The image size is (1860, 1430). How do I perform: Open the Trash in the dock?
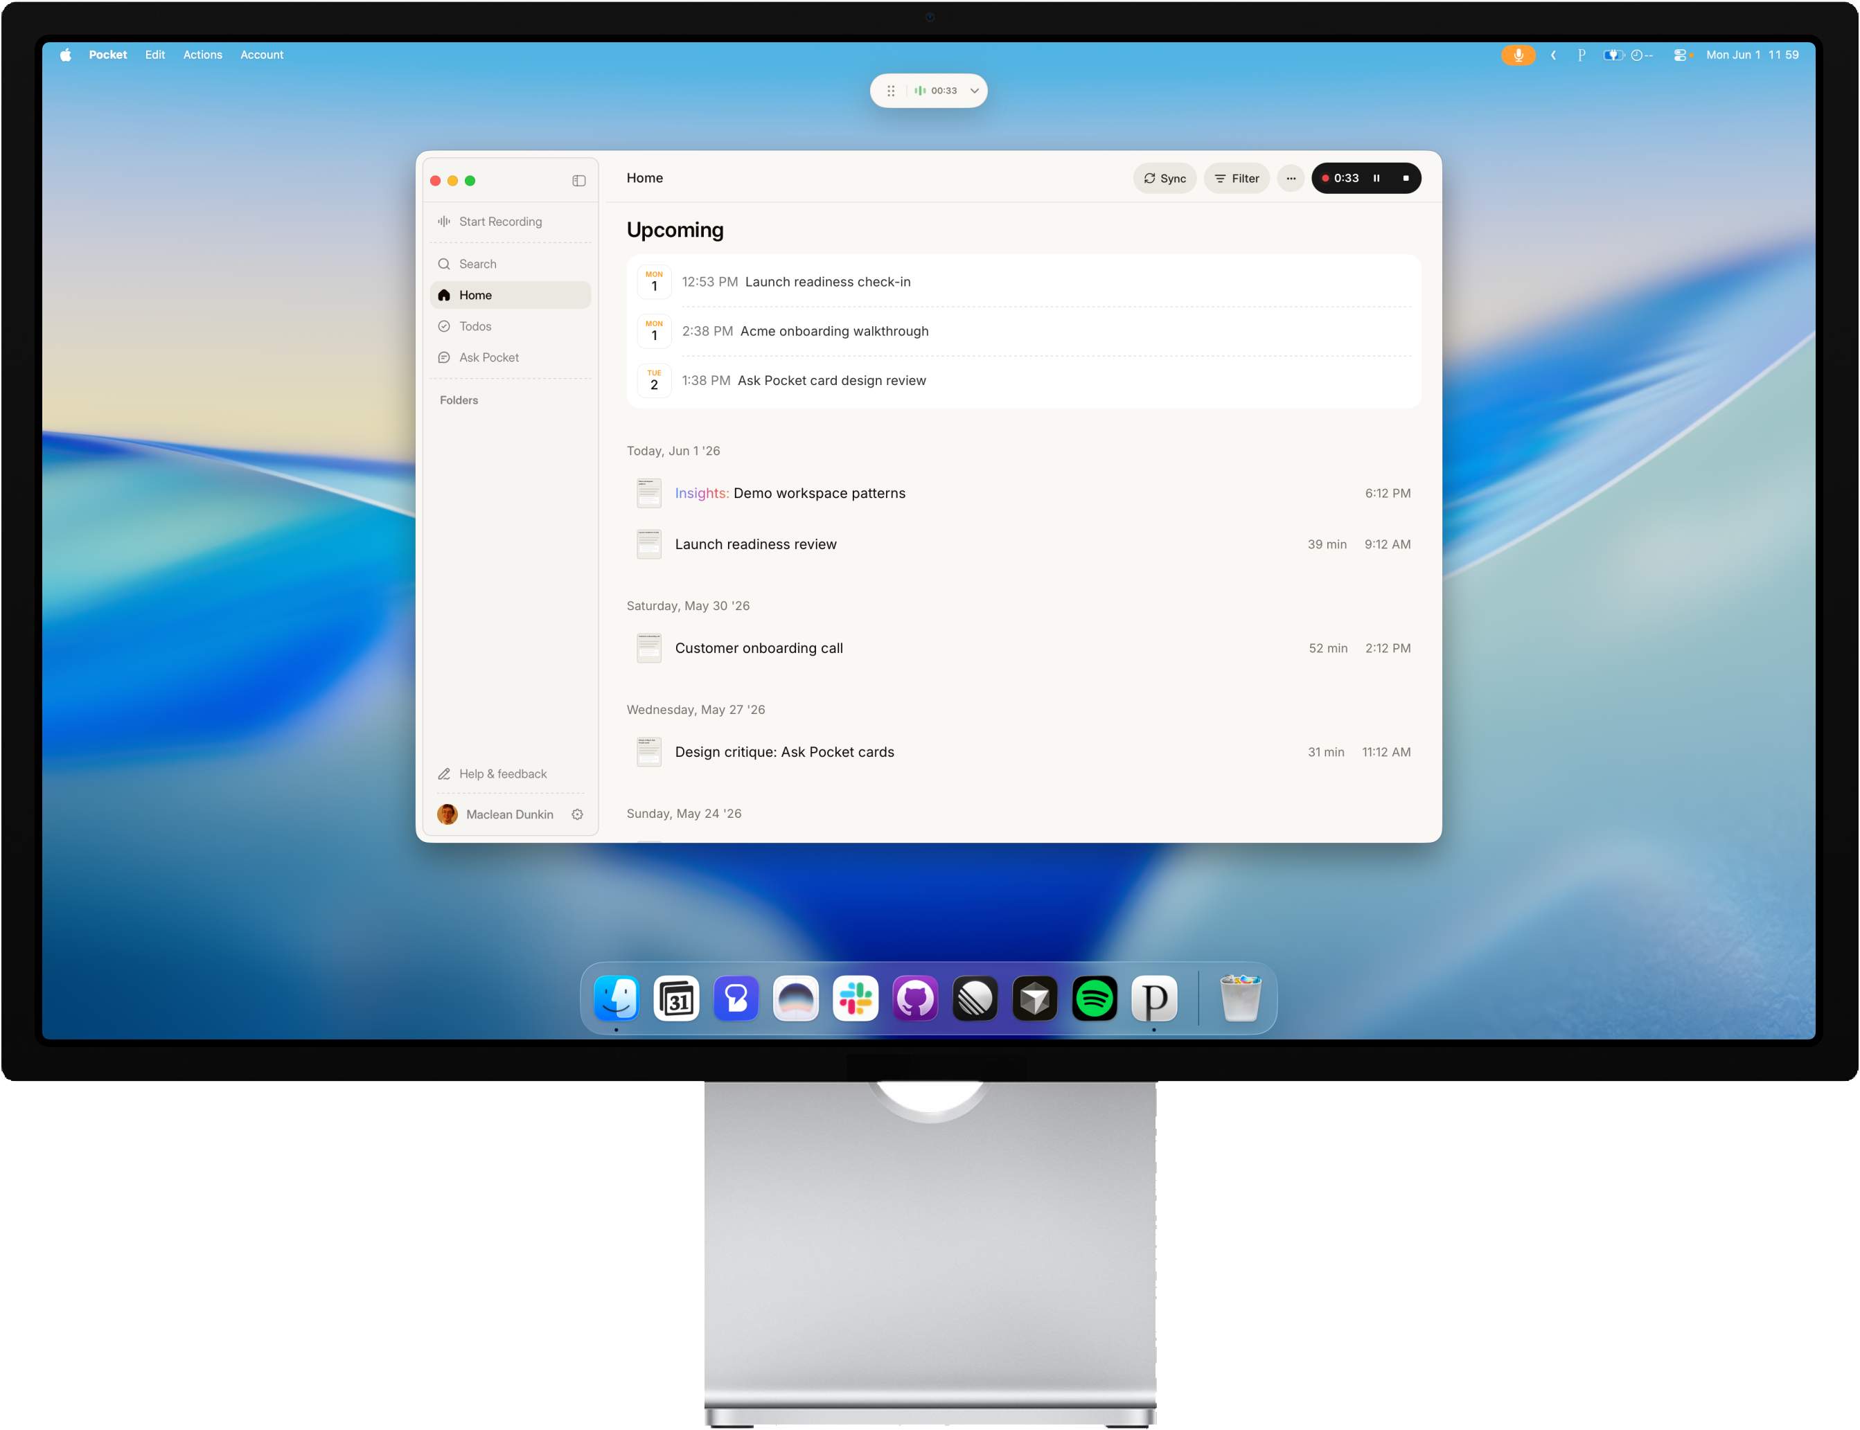pyautogui.click(x=1240, y=999)
